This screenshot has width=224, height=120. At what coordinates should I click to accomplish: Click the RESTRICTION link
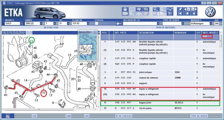tap(51, 28)
